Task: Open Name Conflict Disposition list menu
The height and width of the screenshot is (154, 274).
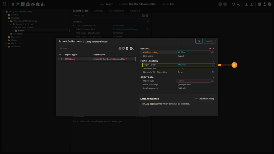Action: [x=213, y=72]
